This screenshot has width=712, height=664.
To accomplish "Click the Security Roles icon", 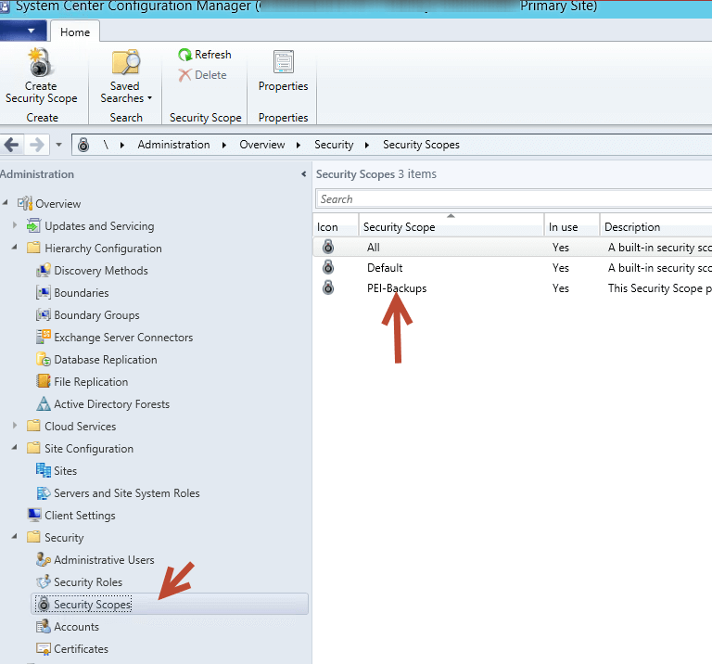I will [44, 581].
